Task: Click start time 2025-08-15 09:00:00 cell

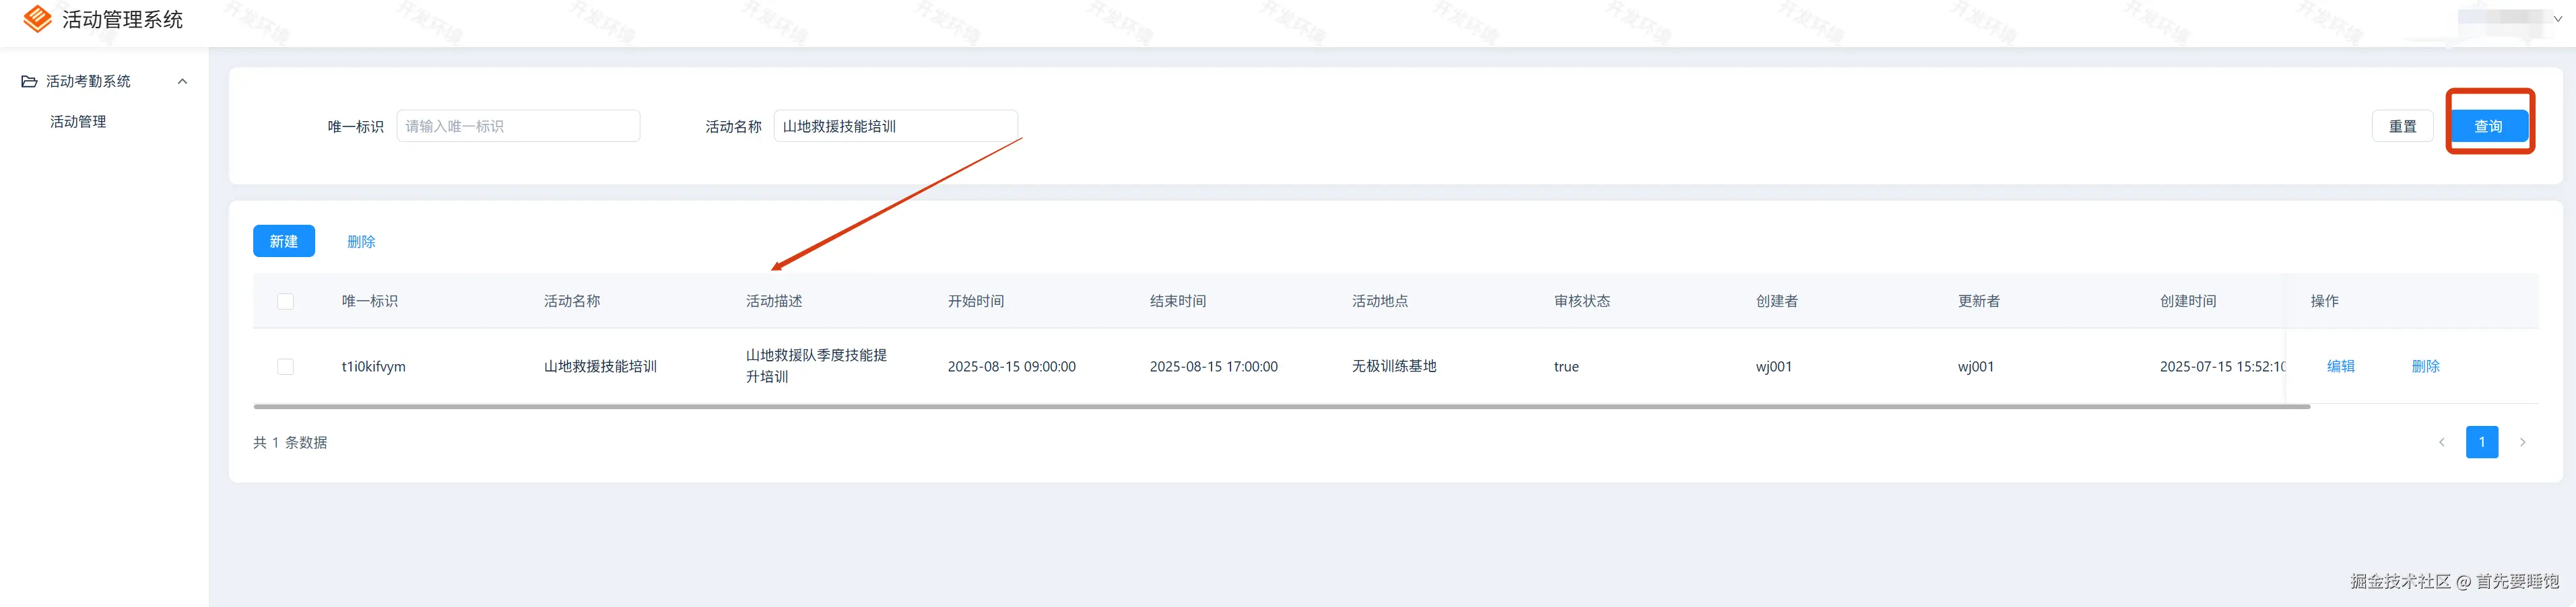Action: point(1012,366)
